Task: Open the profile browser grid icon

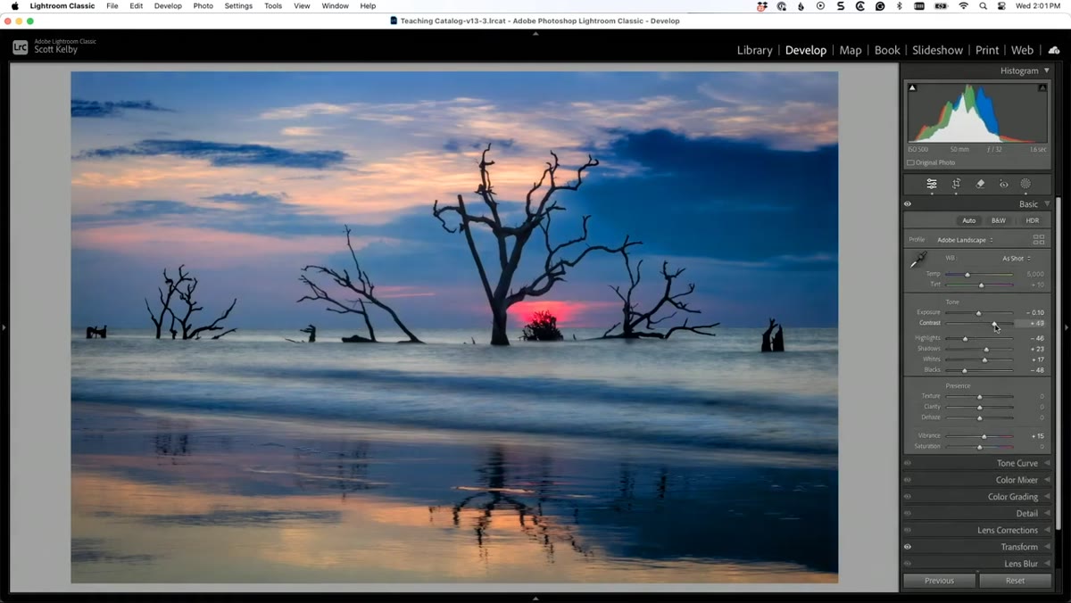Action: (x=1039, y=240)
